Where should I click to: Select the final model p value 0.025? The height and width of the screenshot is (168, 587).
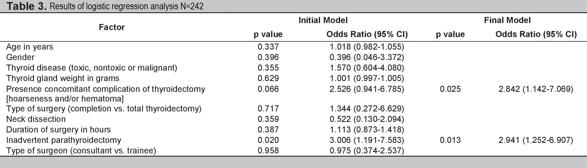coord(450,89)
